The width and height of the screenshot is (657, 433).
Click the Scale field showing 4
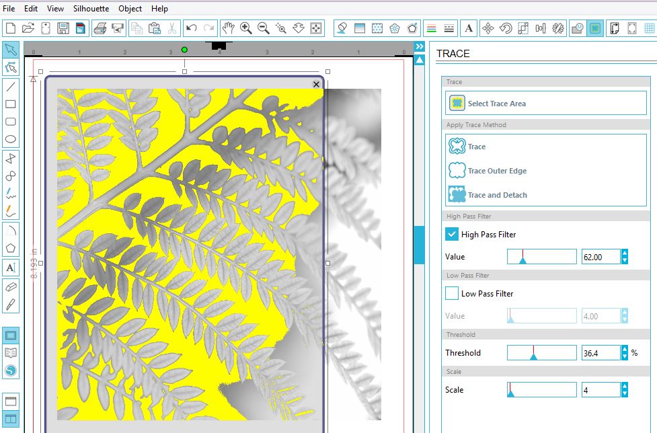(x=601, y=390)
